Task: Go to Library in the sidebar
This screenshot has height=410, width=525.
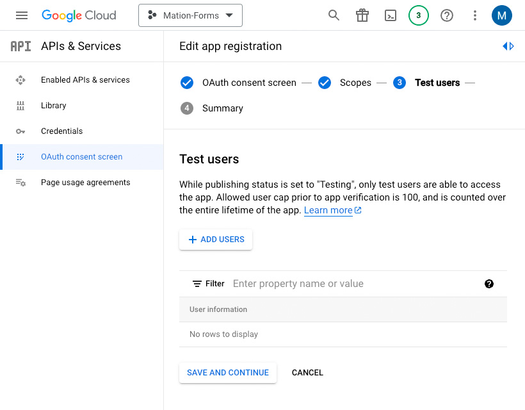Action: tap(54, 106)
